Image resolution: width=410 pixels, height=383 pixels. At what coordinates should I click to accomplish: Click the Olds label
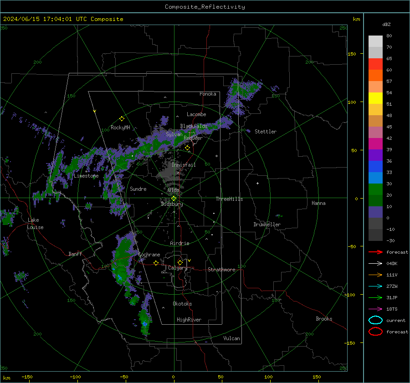point(174,190)
